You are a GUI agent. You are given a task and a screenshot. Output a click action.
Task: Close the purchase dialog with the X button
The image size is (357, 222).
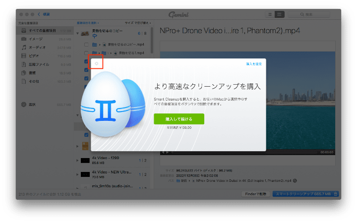[x=97, y=64]
